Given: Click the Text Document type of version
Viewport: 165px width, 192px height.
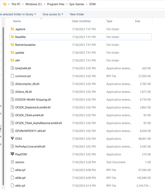Looking at the screenshot, I should (x=116, y=162).
